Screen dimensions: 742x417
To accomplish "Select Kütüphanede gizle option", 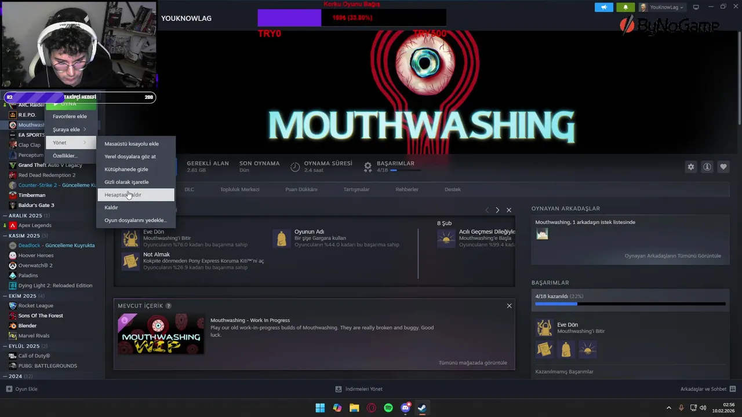I will click(x=136, y=169).
